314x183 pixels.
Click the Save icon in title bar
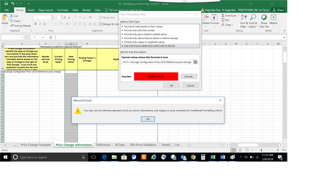[x=6, y=3]
